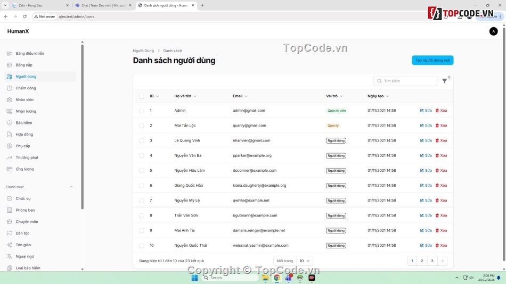Sort by the Họ và tên column

[x=185, y=96]
